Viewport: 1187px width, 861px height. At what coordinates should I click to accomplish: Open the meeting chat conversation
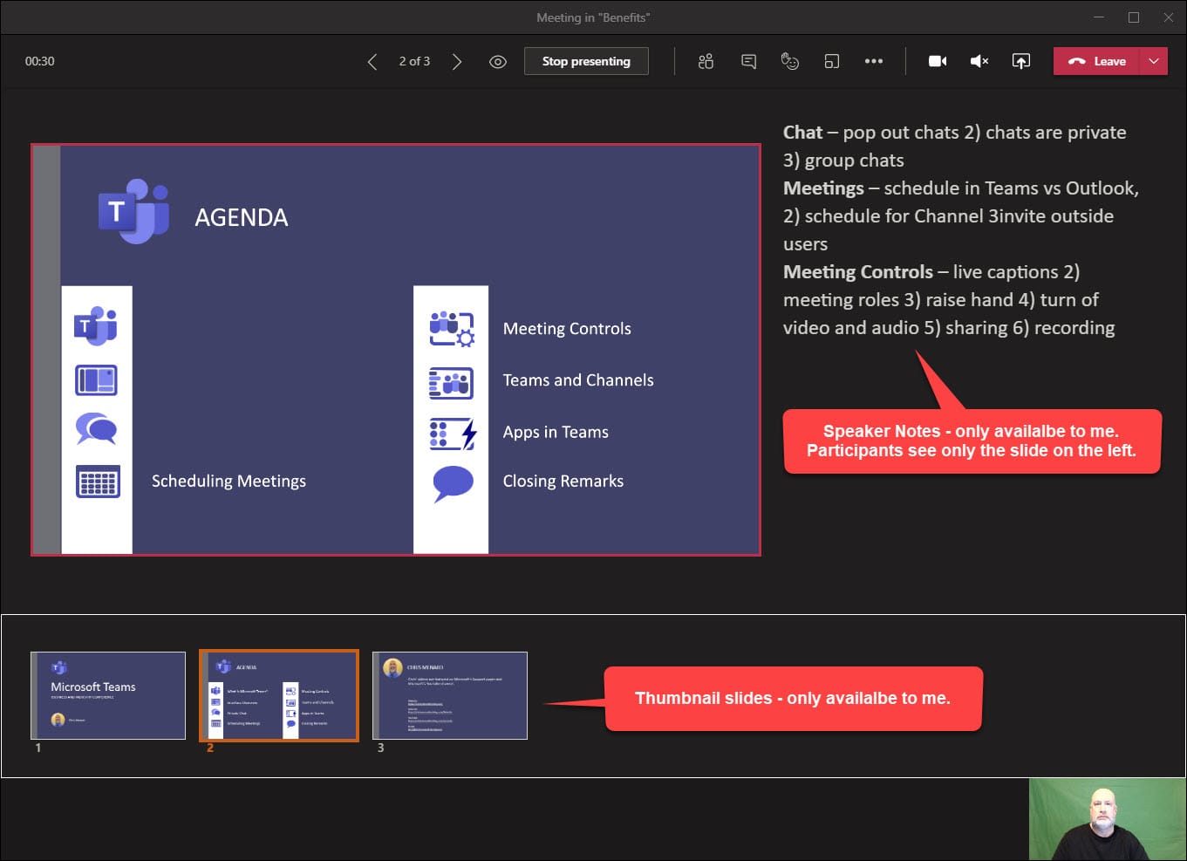(x=748, y=62)
